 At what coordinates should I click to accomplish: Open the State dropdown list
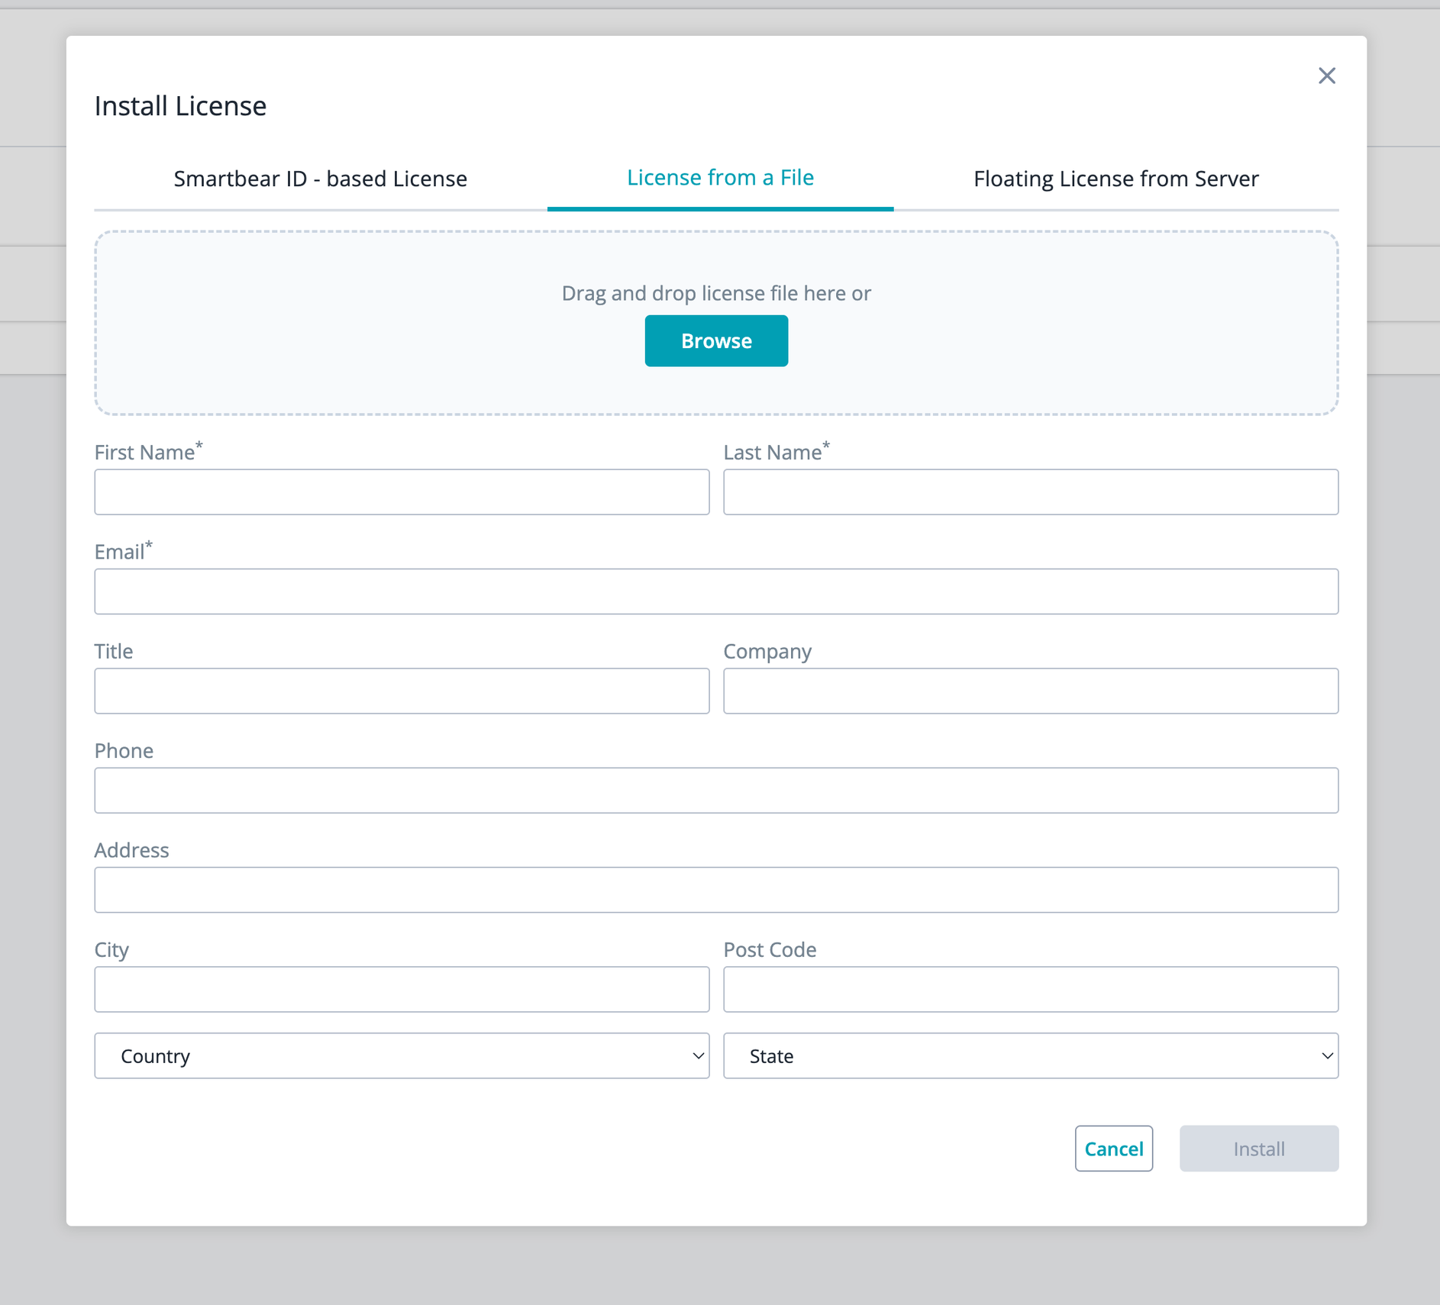(1031, 1056)
